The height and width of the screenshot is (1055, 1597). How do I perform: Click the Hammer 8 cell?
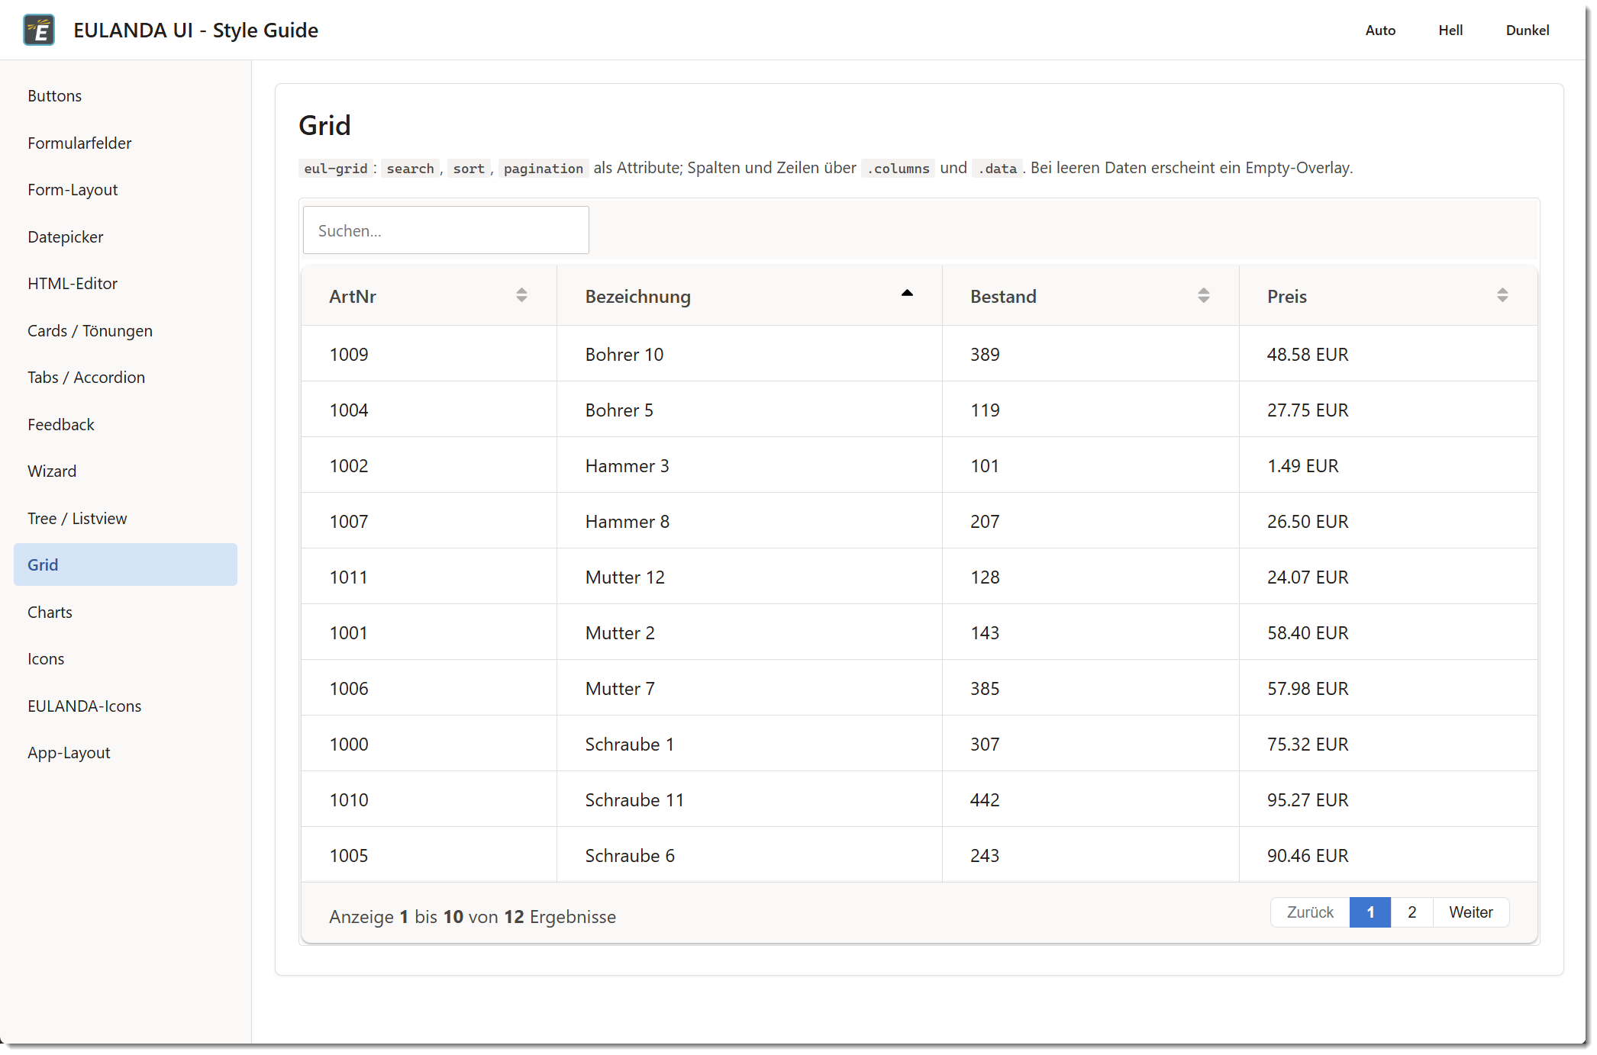pos(750,521)
